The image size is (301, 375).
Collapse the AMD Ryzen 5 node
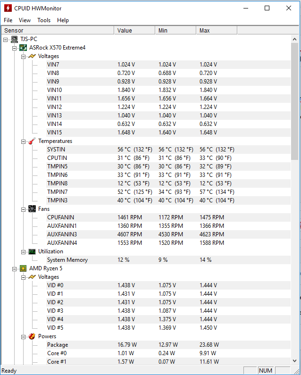14,269
